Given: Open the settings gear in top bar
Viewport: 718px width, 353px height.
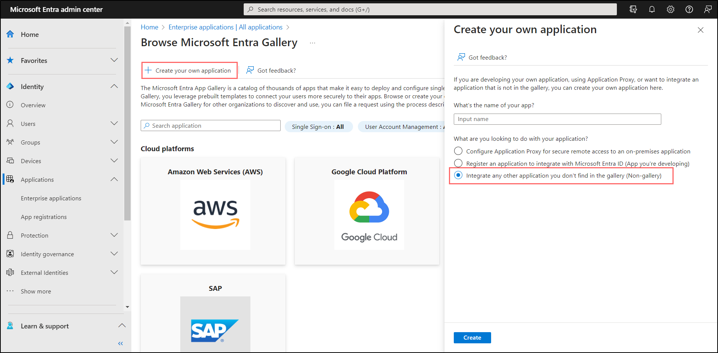Looking at the screenshot, I should click(670, 9).
